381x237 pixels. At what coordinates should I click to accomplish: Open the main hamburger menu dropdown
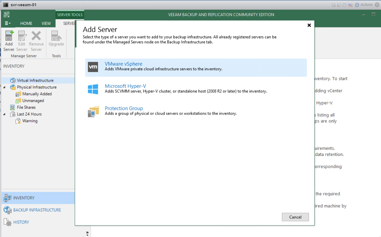pyautogui.click(x=8, y=23)
